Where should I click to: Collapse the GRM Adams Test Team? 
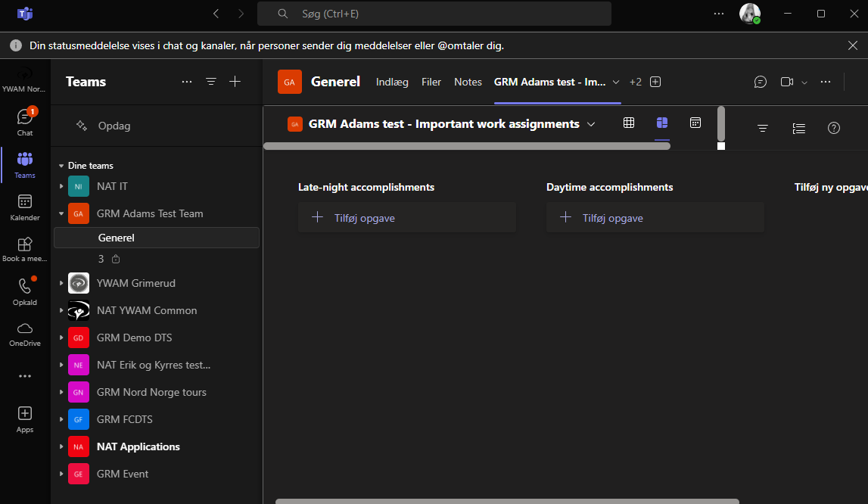(61, 214)
